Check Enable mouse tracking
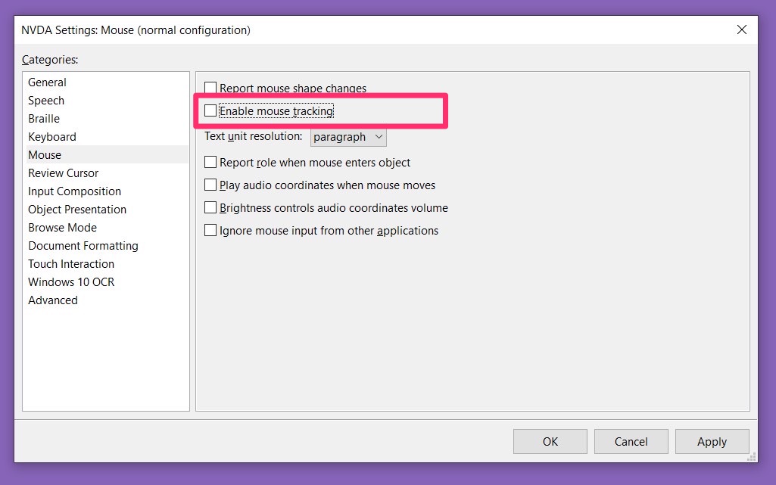The height and width of the screenshot is (485, 776). (x=210, y=111)
